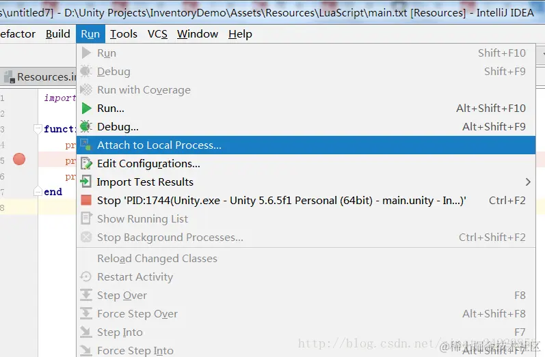The height and width of the screenshot is (357, 545).
Task: Click the Step Into icon
Action: coord(86,332)
